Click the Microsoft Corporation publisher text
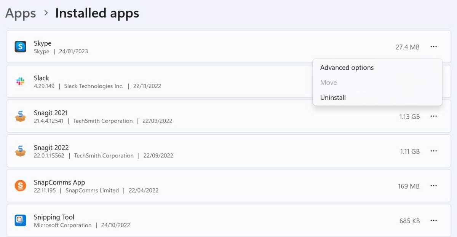The height and width of the screenshot is (237, 457). [x=63, y=225]
